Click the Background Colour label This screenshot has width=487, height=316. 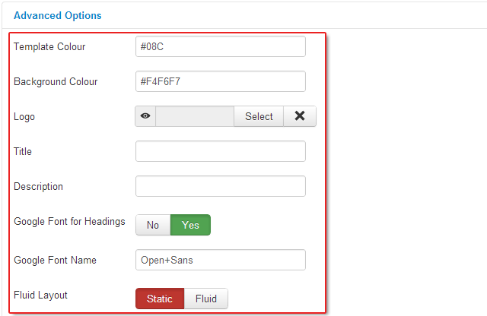coord(56,82)
